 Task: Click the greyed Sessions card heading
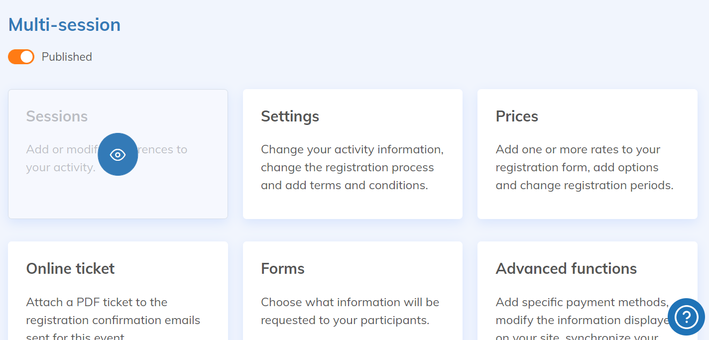pyautogui.click(x=57, y=116)
